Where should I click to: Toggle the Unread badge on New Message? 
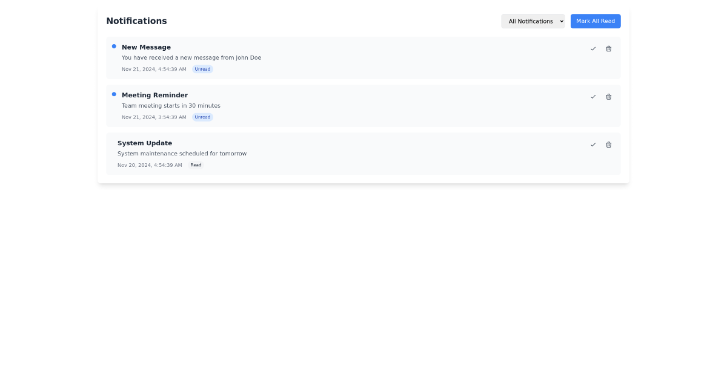202,68
